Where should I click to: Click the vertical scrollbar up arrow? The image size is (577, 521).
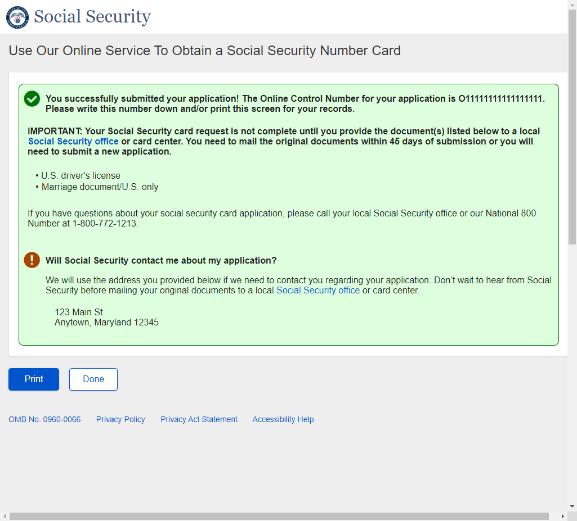572,4
